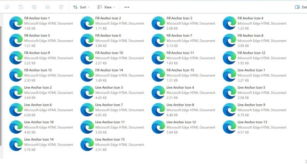Select the Edge icon of Fill Anchor Icon 5
This screenshot has width=307, height=165.
coord(16,41)
